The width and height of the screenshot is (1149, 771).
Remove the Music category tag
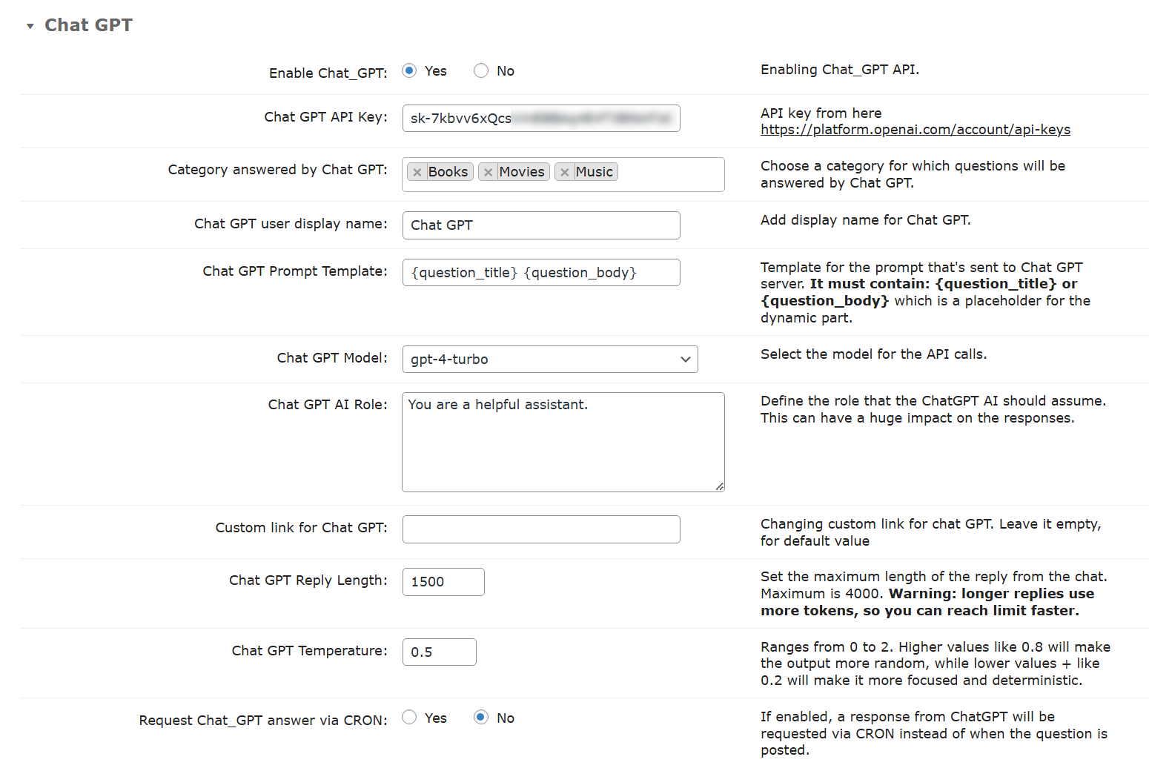564,172
